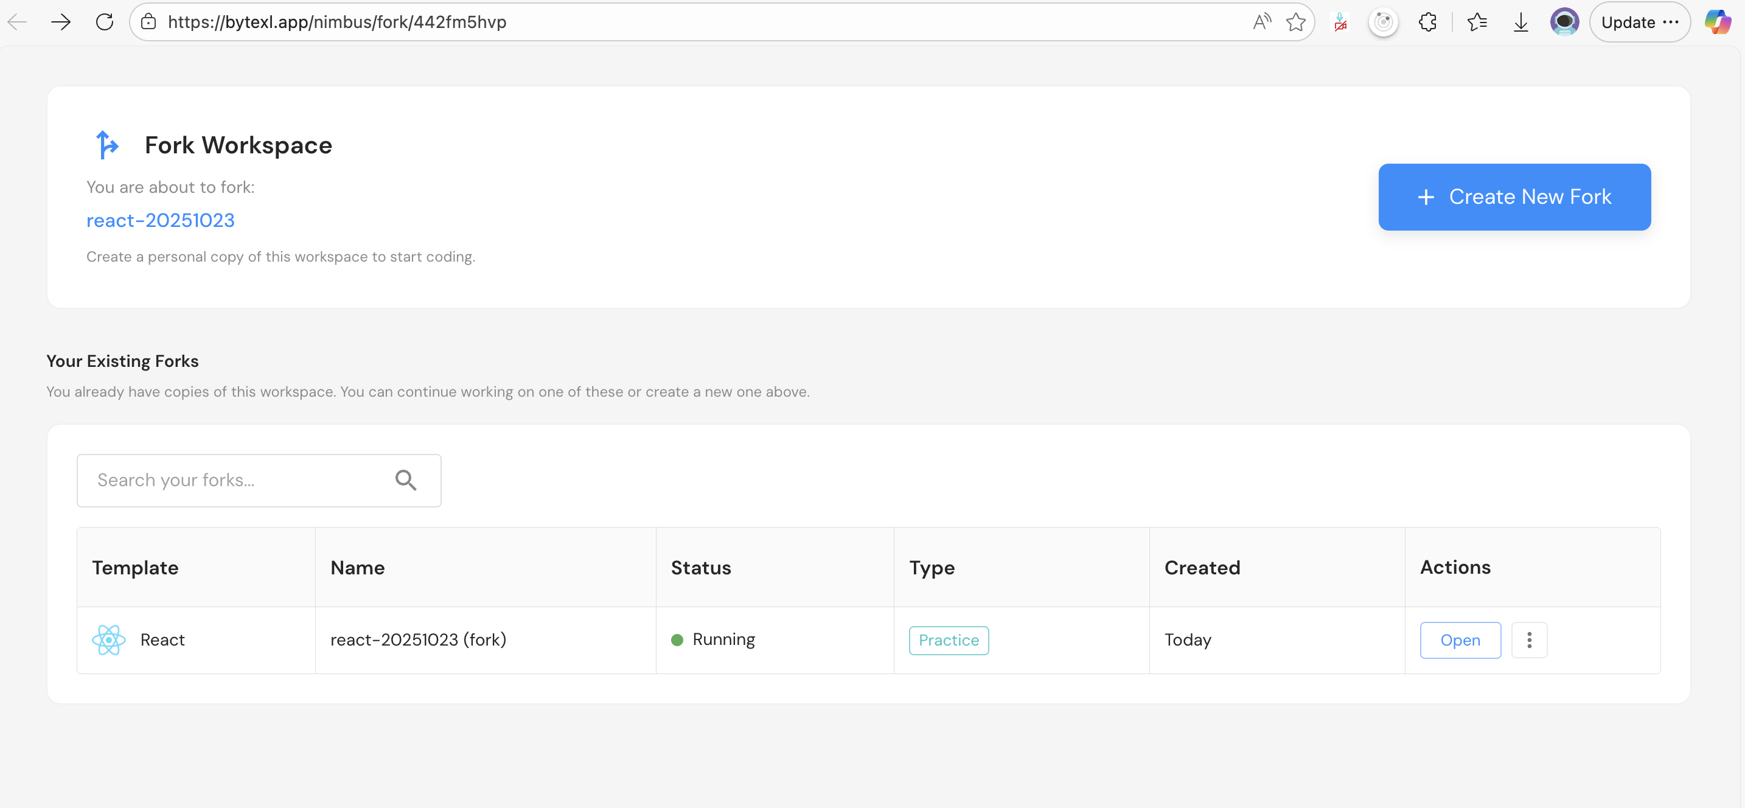The image size is (1745, 808).
Task: Click the browser Update menu button
Action: click(1639, 23)
